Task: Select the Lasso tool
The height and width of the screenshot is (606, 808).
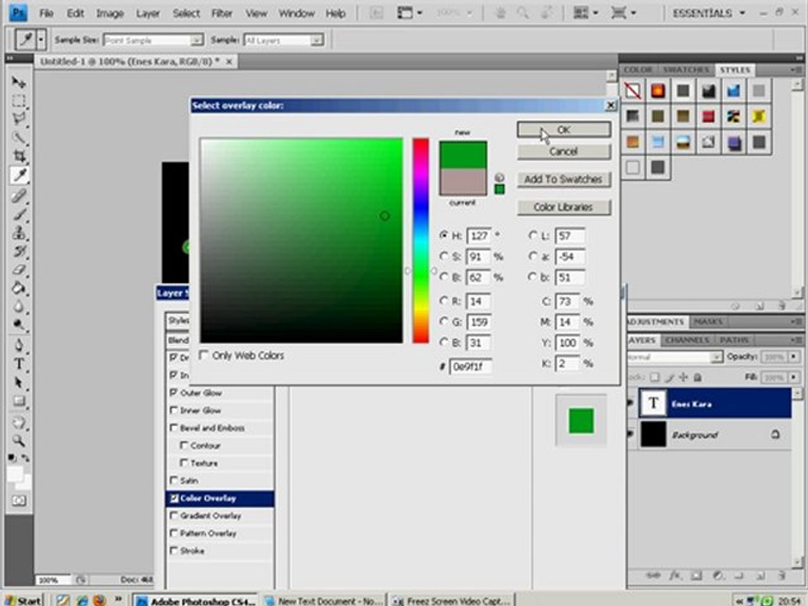Action: tap(19, 119)
